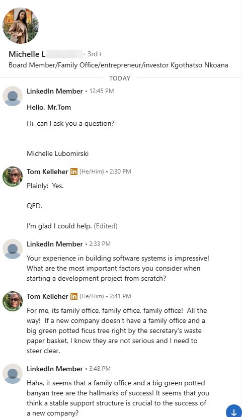Click the blue scroll-down arrow button
This screenshot has height=417, width=242.
(x=234, y=411)
